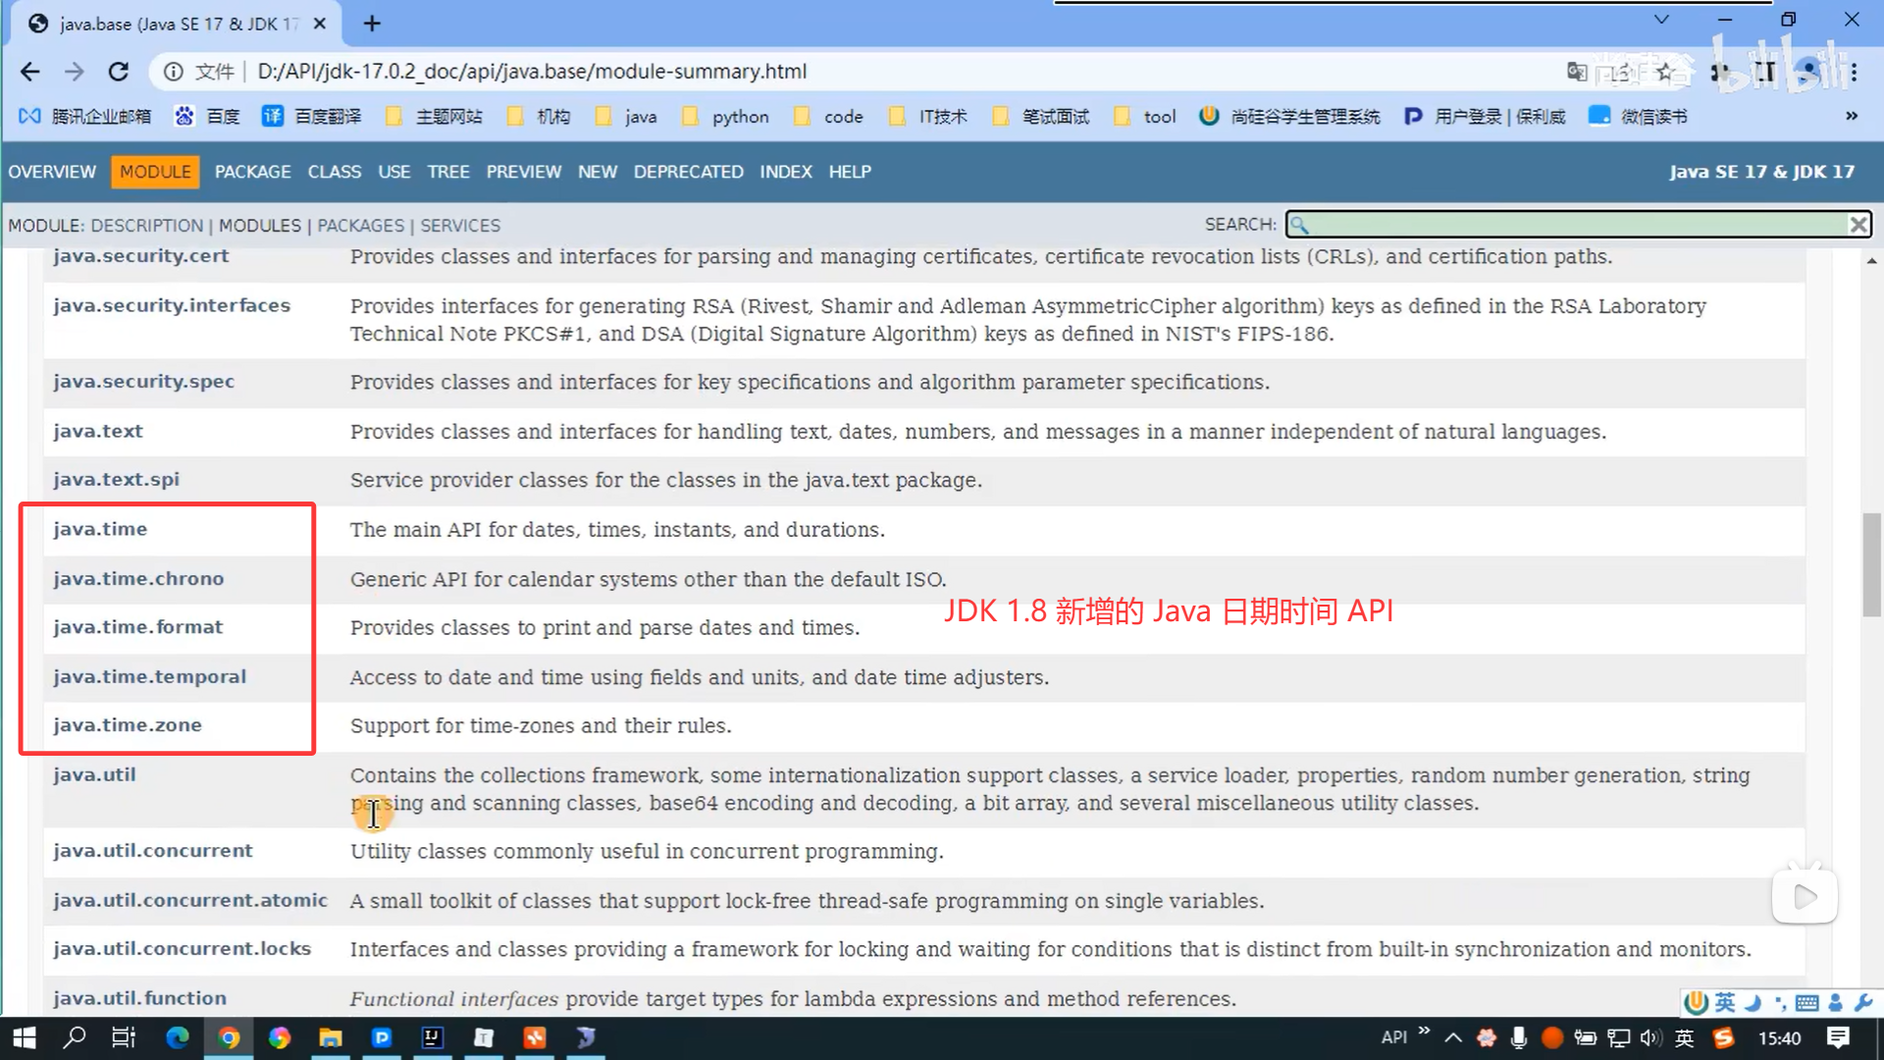1884x1060 pixels.
Task: Toggle the English input mode indicator in the tray
Action: 1685,1037
